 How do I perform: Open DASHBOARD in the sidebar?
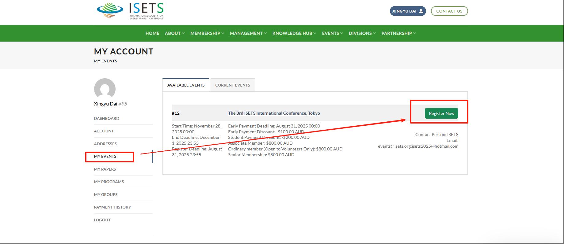pos(107,118)
